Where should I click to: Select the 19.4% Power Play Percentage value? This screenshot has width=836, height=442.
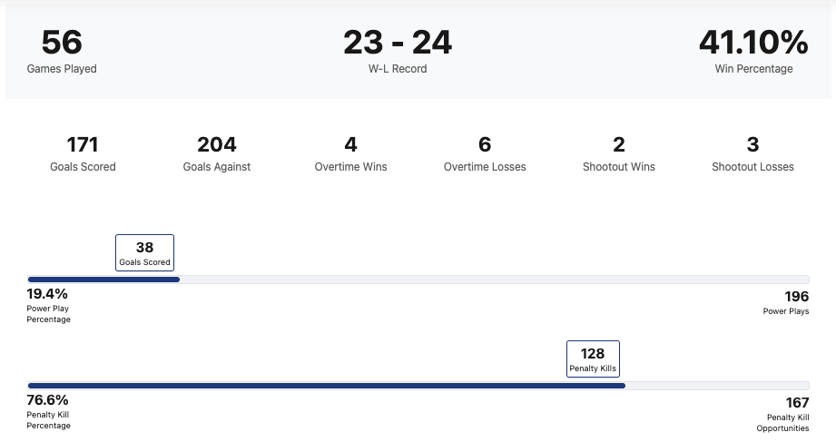tap(48, 294)
